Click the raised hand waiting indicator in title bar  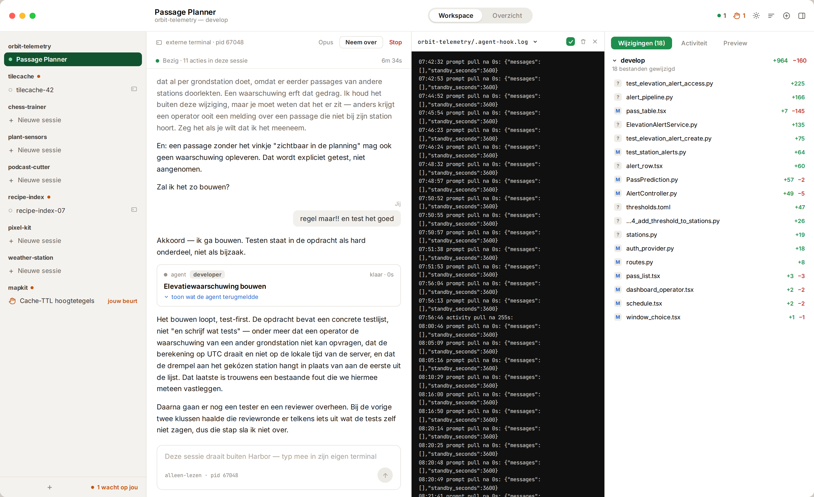[739, 16]
